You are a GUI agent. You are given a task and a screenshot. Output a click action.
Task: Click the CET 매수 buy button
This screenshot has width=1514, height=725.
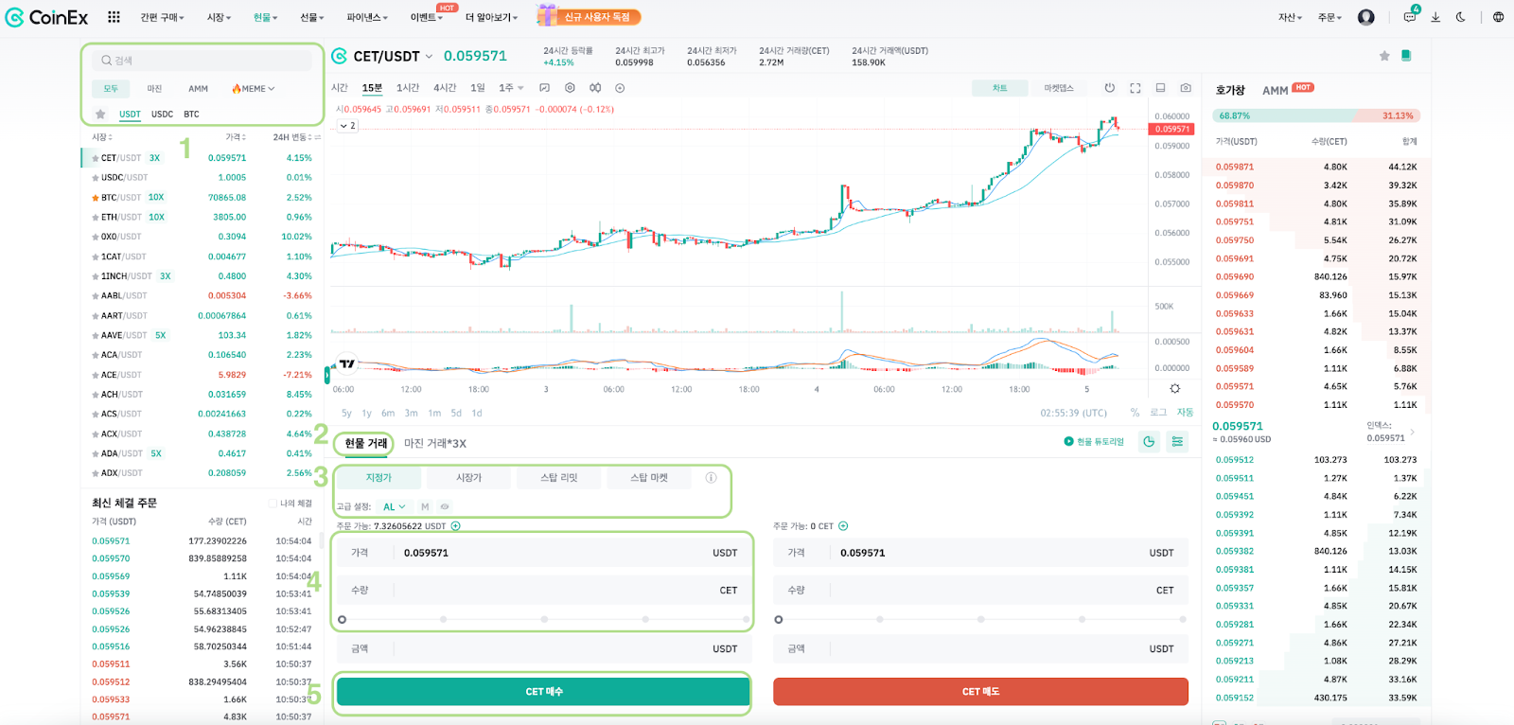[x=544, y=692]
